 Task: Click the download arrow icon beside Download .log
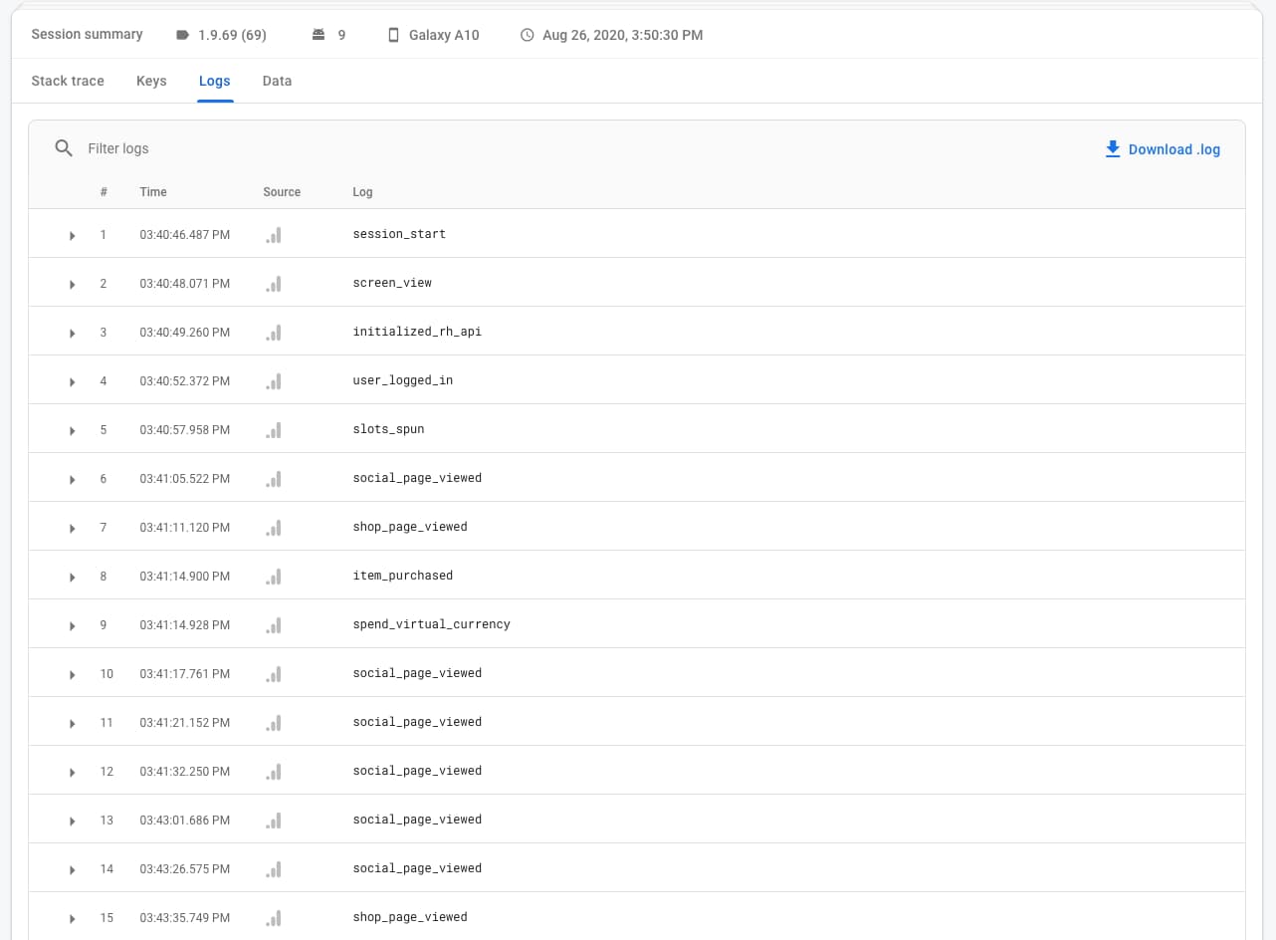point(1113,149)
